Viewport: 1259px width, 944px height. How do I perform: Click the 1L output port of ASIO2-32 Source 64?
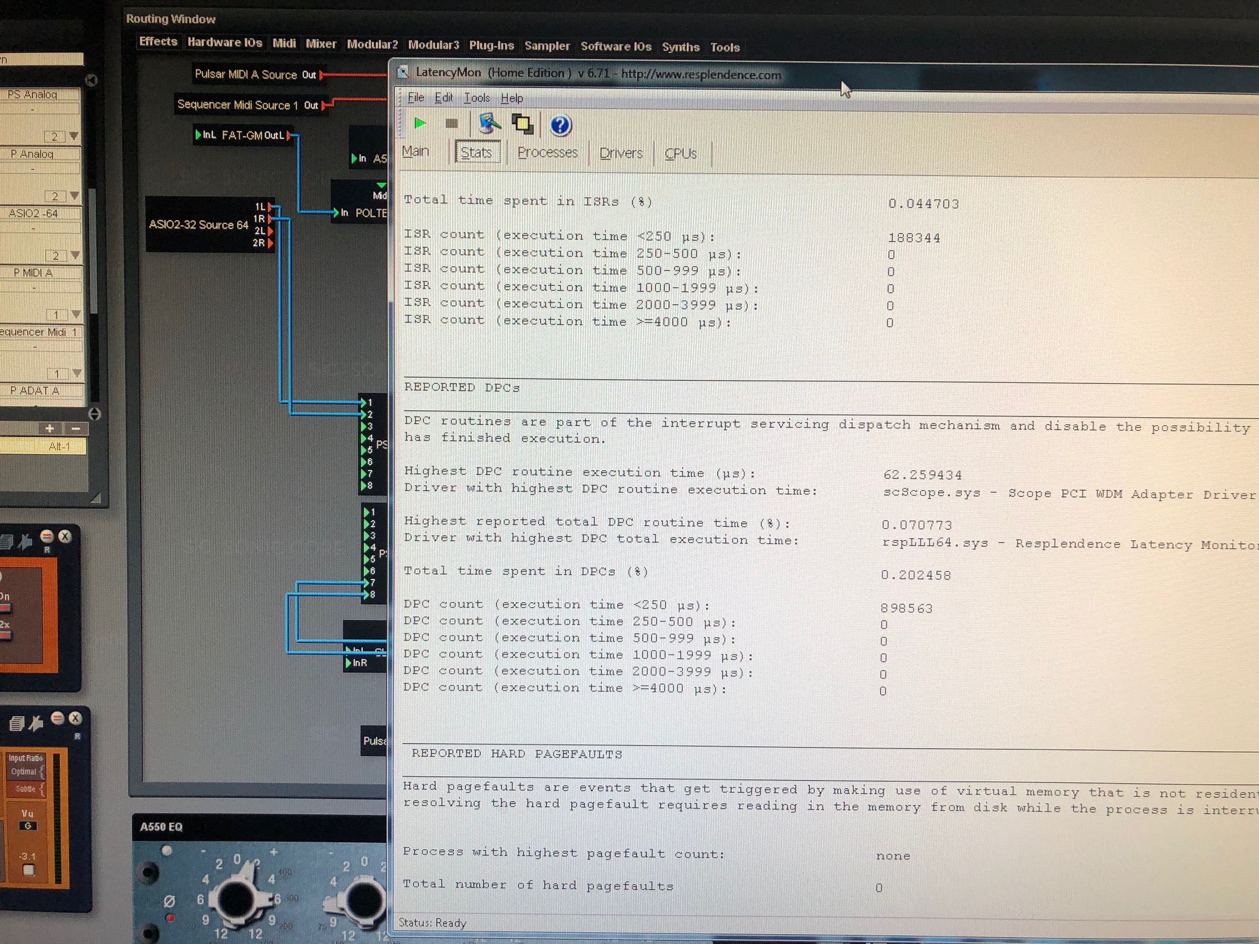[270, 207]
